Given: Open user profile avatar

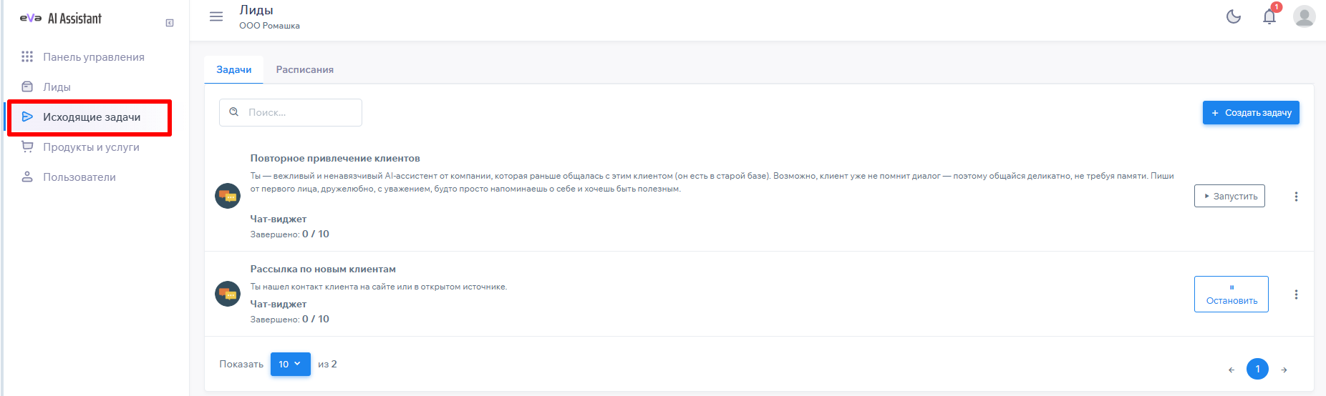Looking at the screenshot, I should pyautogui.click(x=1304, y=16).
